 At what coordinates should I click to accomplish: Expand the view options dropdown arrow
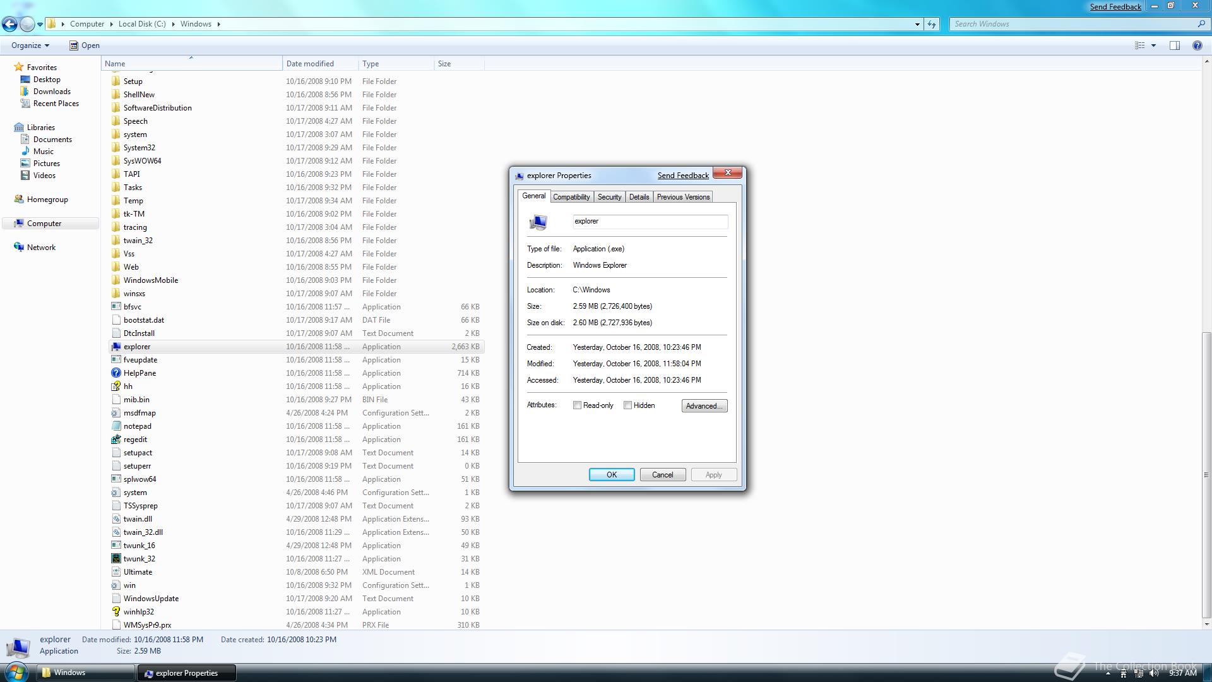tap(1153, 45)
